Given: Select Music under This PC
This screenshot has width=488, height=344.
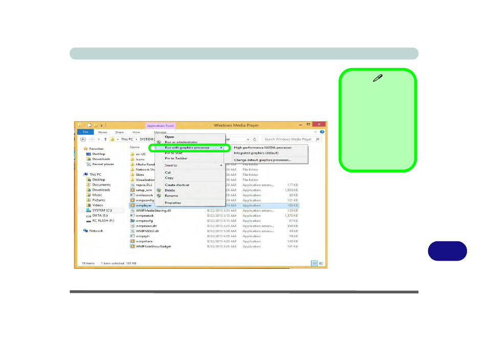Looking at the screenshot, I should [x=97, y=195].
